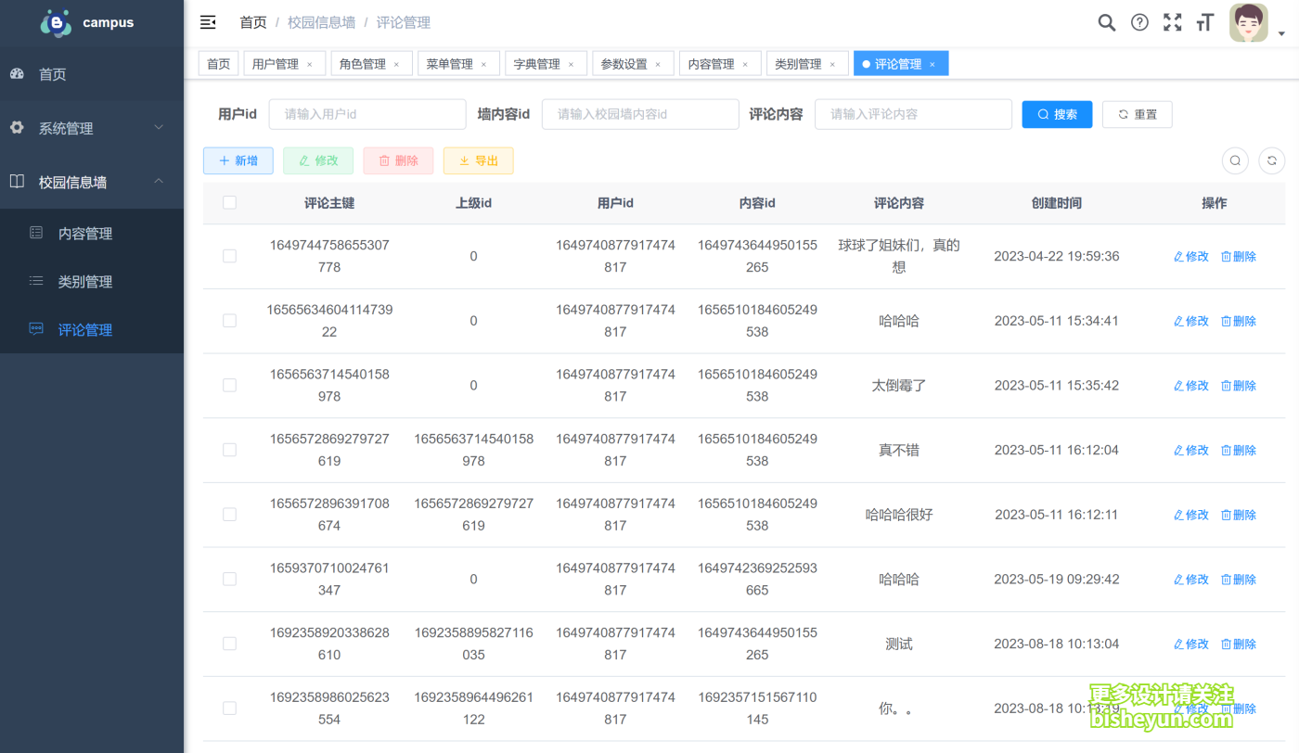Edit the 太倒霉了 comment row
The height and width of the screenshot is (753, 1299).
pyautogui.click(x=1191, y=386)
